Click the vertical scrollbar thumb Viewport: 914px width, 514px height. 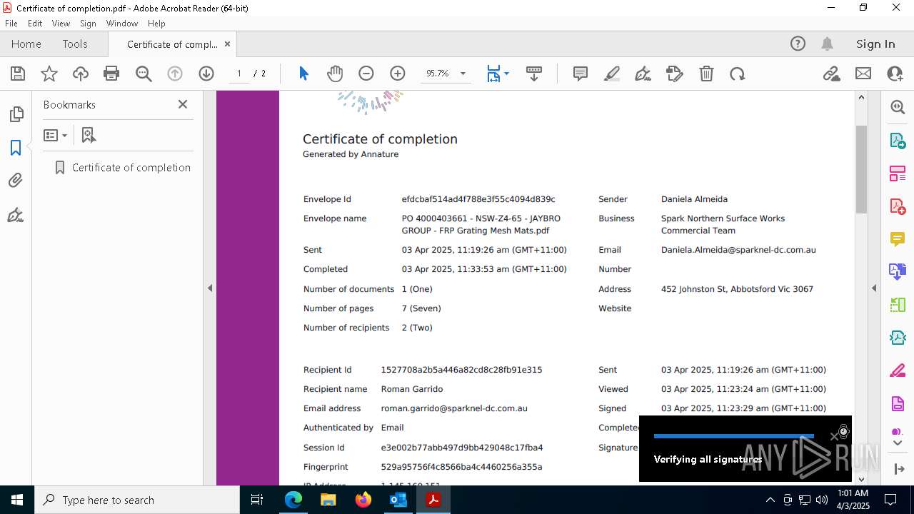pyautogui.click(x=861, y=168)
